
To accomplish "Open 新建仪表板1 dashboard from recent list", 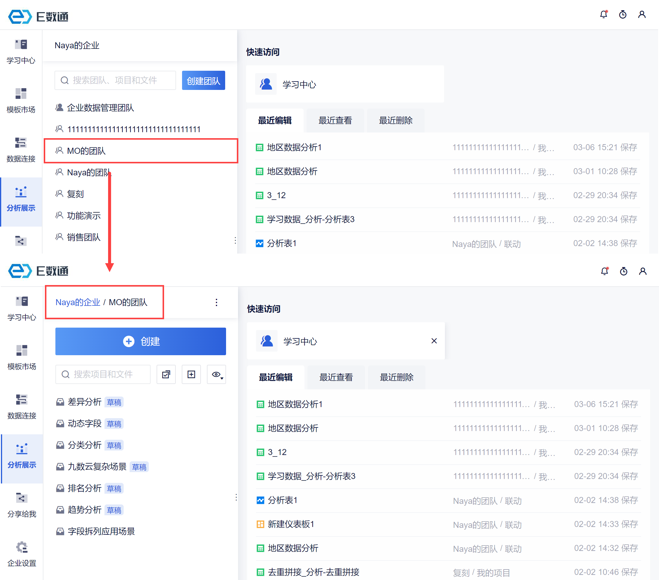I will pyautogui.click(x=290, y=524).
